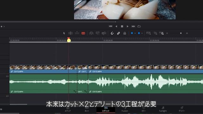This screenshot has height=114, width=203.
Task: Click the food video in the viewer
Action: click(x=125, y=9)
